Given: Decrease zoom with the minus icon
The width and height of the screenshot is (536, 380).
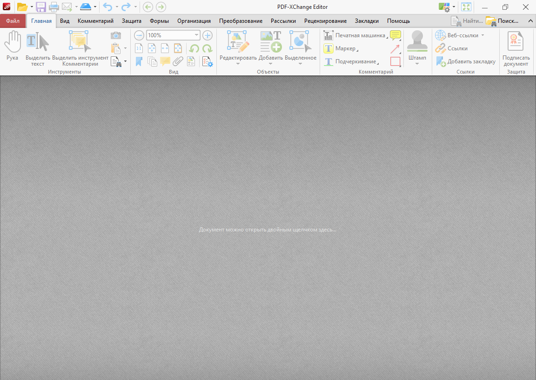Looking at the screenshot, I should pos(139,35).
